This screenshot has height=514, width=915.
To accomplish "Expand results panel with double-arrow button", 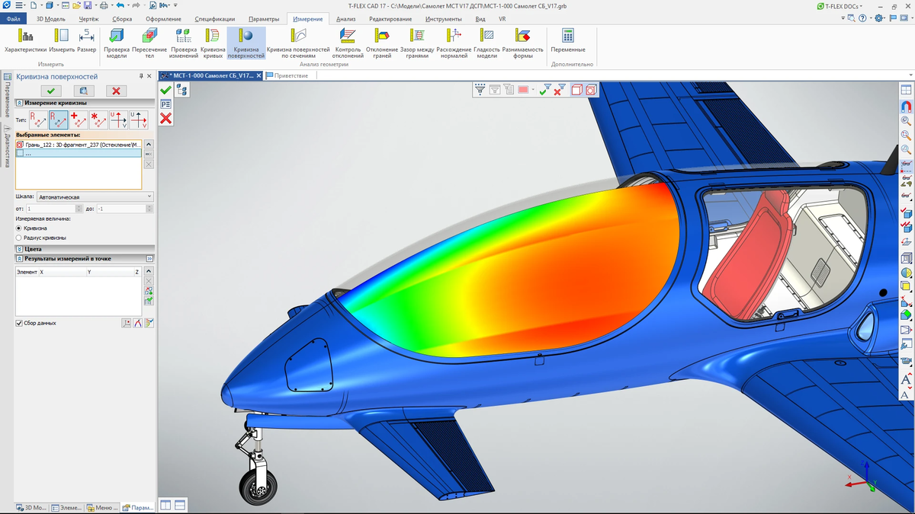I will pyautogui.click(x=149, y=259).
